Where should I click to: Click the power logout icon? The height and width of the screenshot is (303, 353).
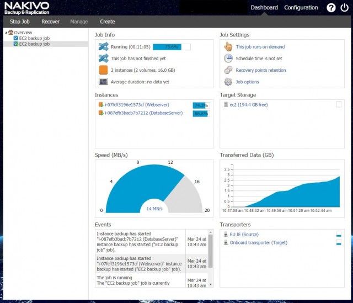344,8
